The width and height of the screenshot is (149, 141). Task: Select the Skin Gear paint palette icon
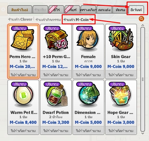121,40
